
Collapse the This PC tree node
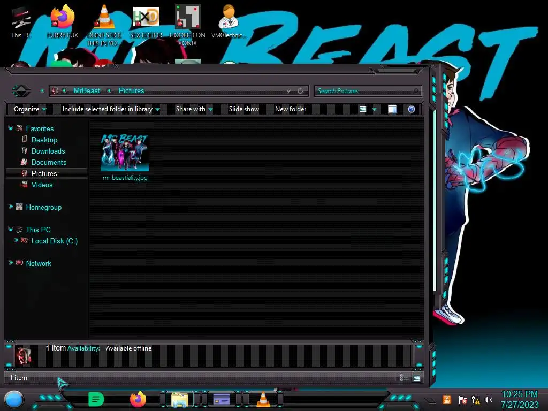point(11,229)
